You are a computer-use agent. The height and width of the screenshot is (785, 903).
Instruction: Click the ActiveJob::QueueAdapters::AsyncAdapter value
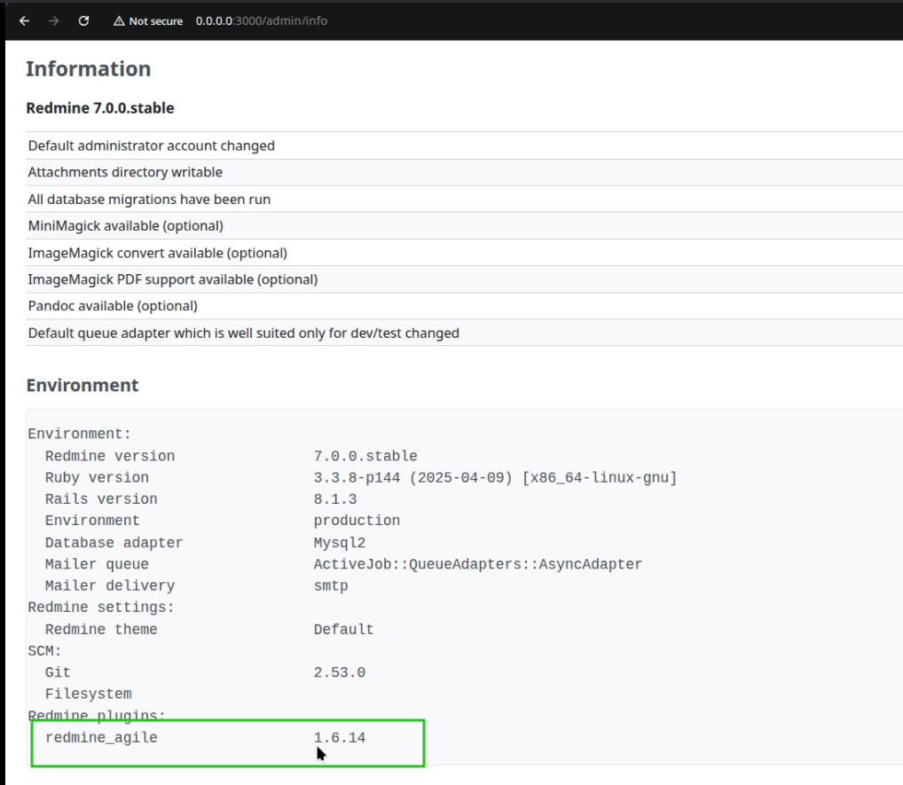[477, 564]
